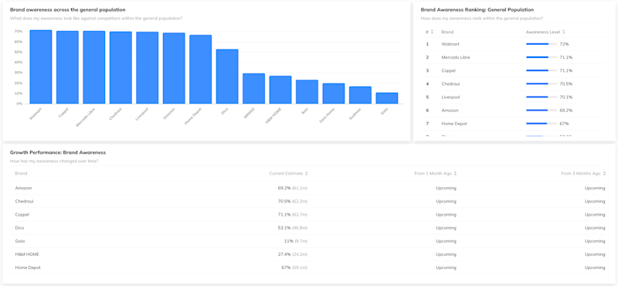
Task: Click Amazon in the ranking table
Action: (450, 111)
